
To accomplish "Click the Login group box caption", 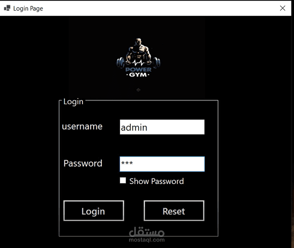I will tap(73, 102).
